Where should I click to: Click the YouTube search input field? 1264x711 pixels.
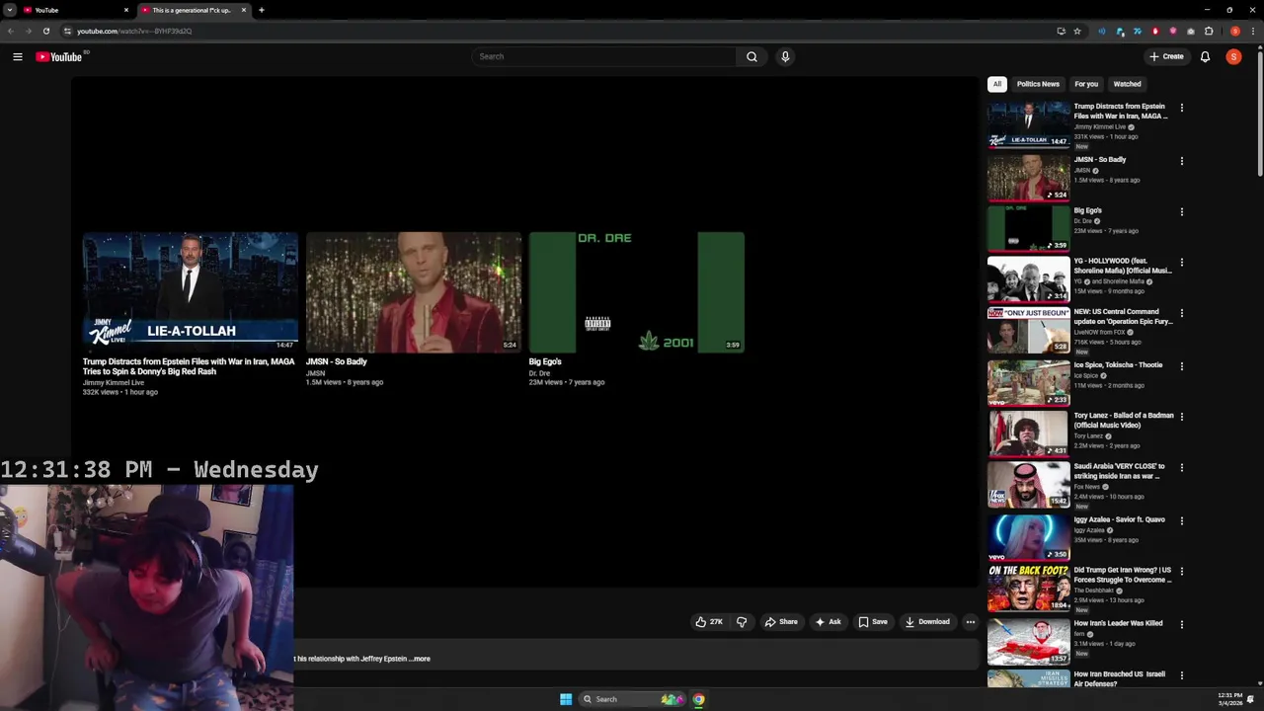click(604, 56)
